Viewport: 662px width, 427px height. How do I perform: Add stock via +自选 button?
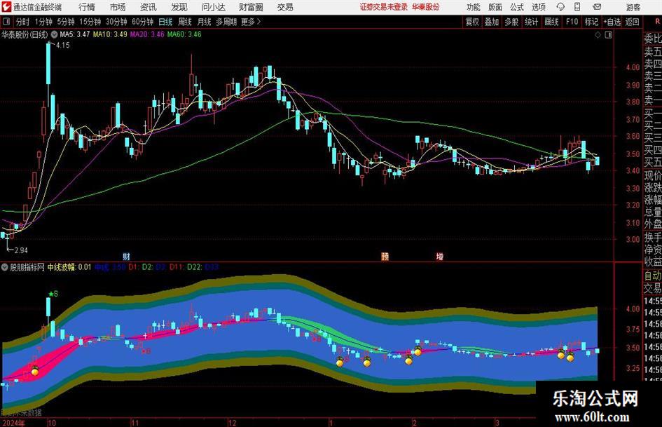(x=612, y=22)
